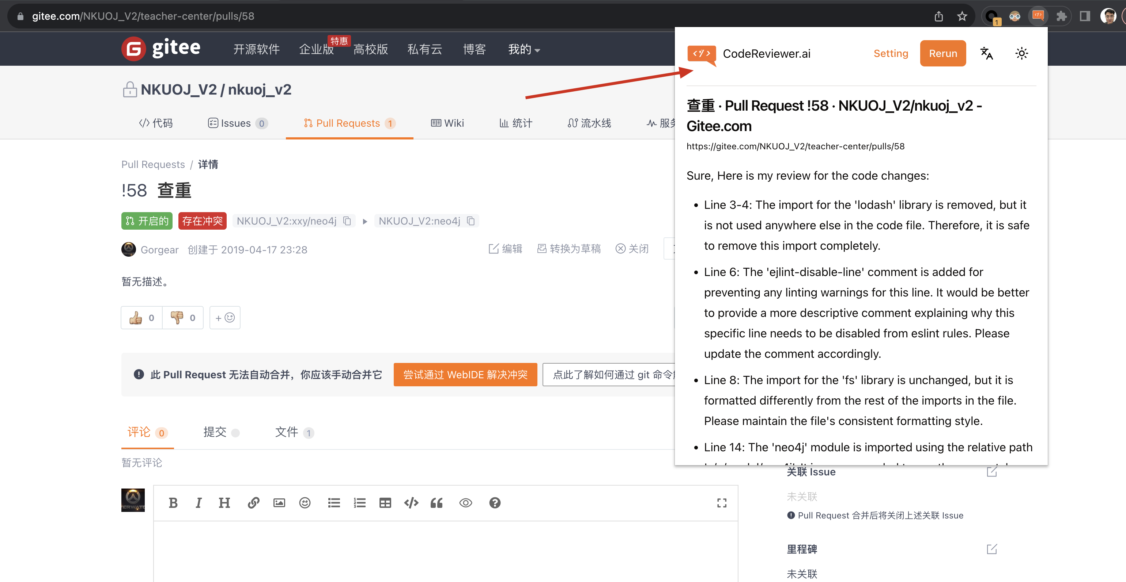
Task: Insert a table via the editor toolbar
Action: click(385, 503)
